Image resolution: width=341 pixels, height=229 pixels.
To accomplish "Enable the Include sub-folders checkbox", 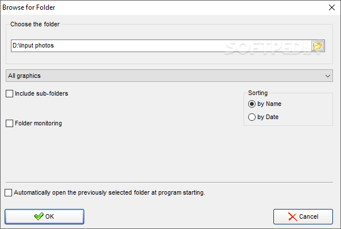I will tap(9, 94).
